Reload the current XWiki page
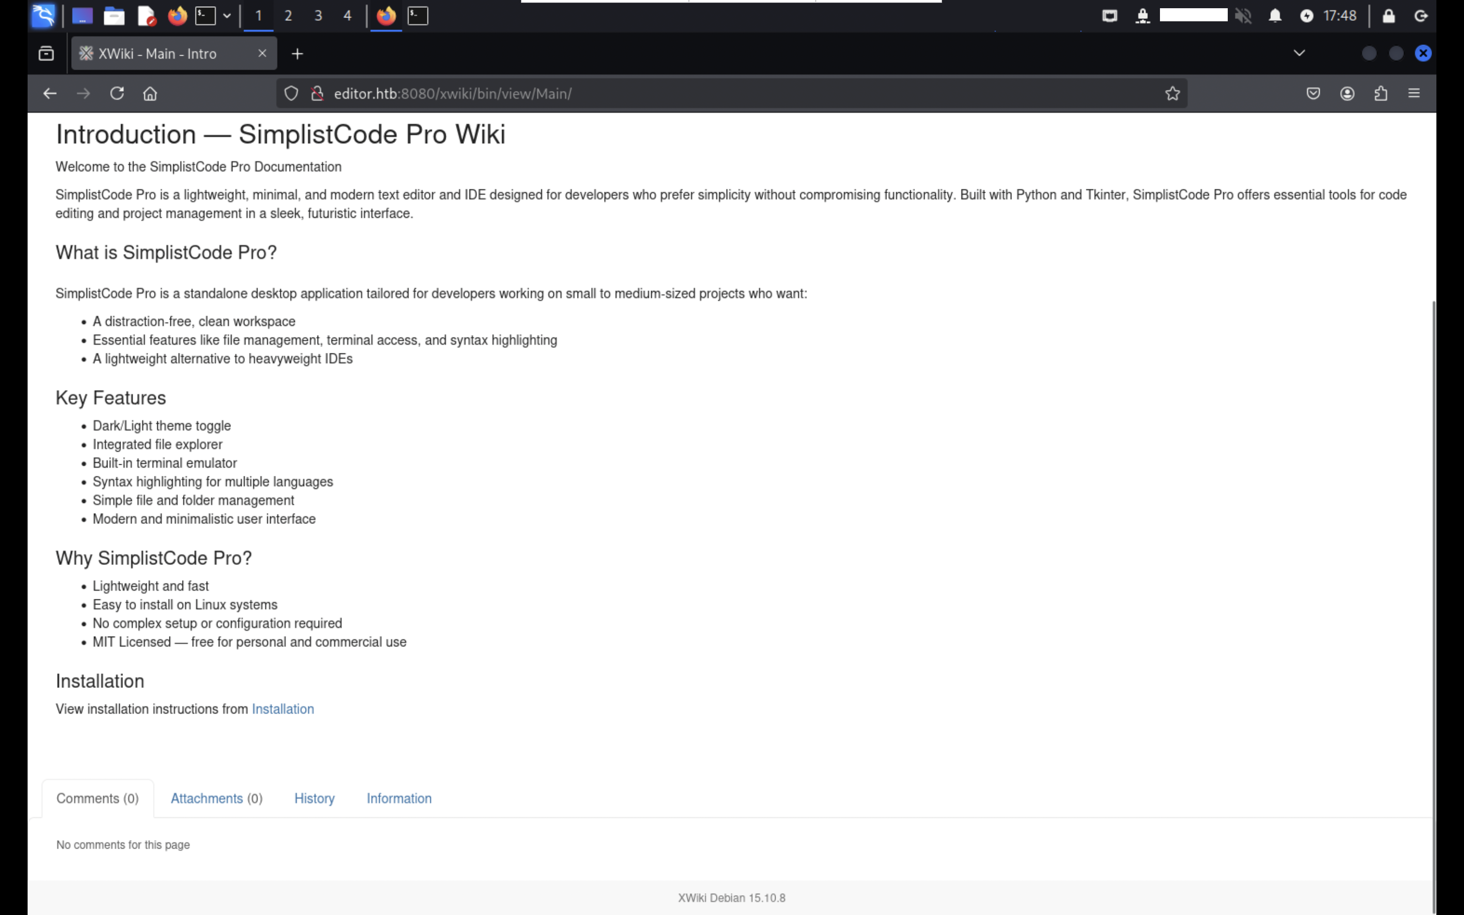This screenshot has width=1464, height=915. [117, 93]
